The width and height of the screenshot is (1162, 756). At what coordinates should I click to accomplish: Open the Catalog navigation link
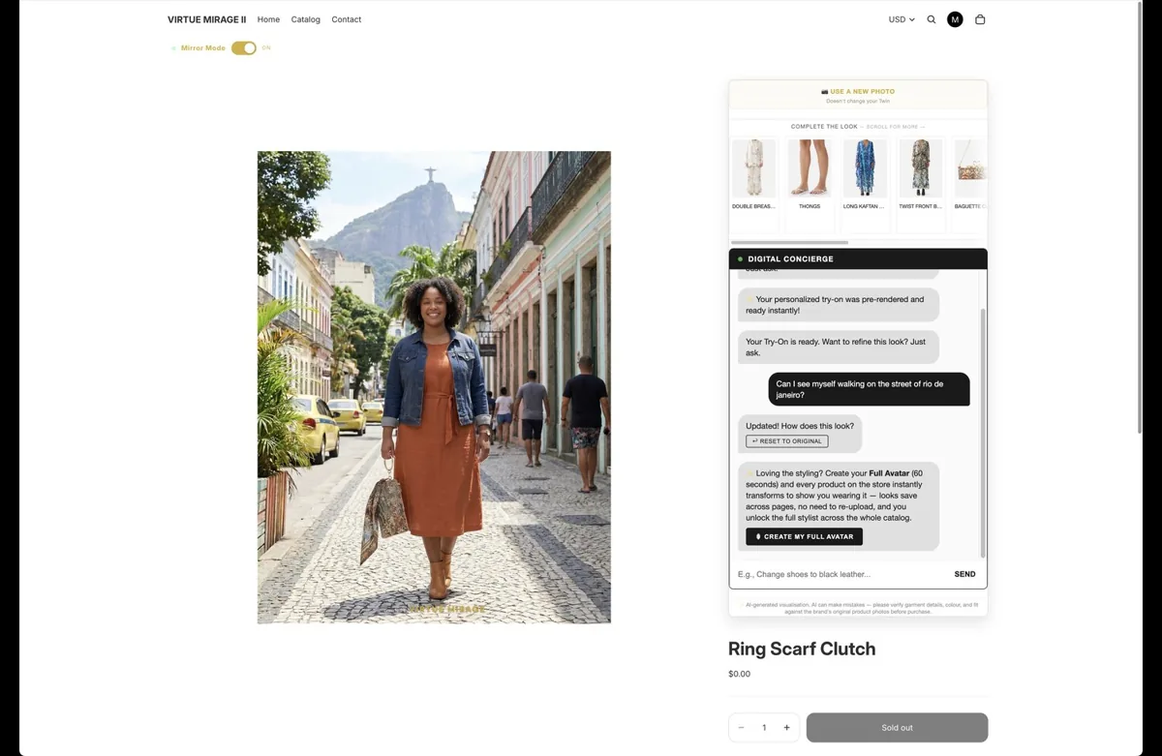(x=306, y=19)
